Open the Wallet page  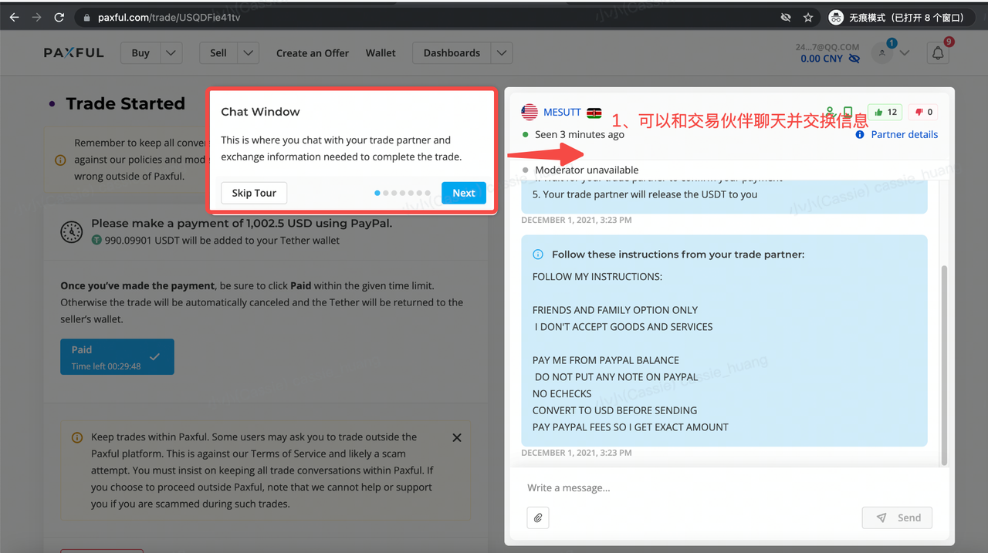(381, 53)
